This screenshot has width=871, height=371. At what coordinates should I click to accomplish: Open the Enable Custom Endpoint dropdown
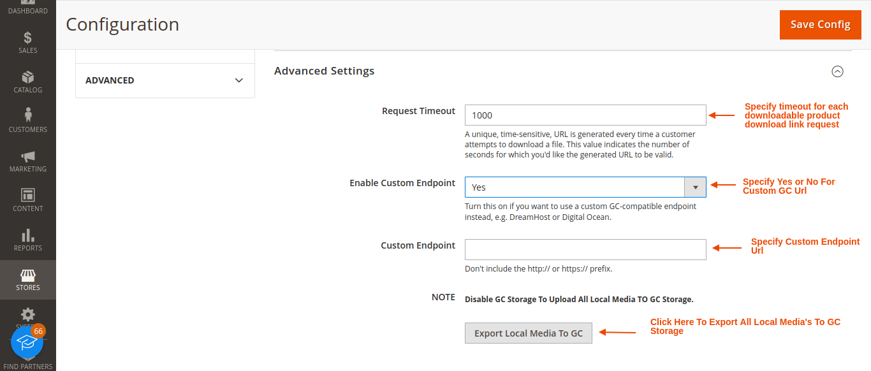[x=695, y=187]
